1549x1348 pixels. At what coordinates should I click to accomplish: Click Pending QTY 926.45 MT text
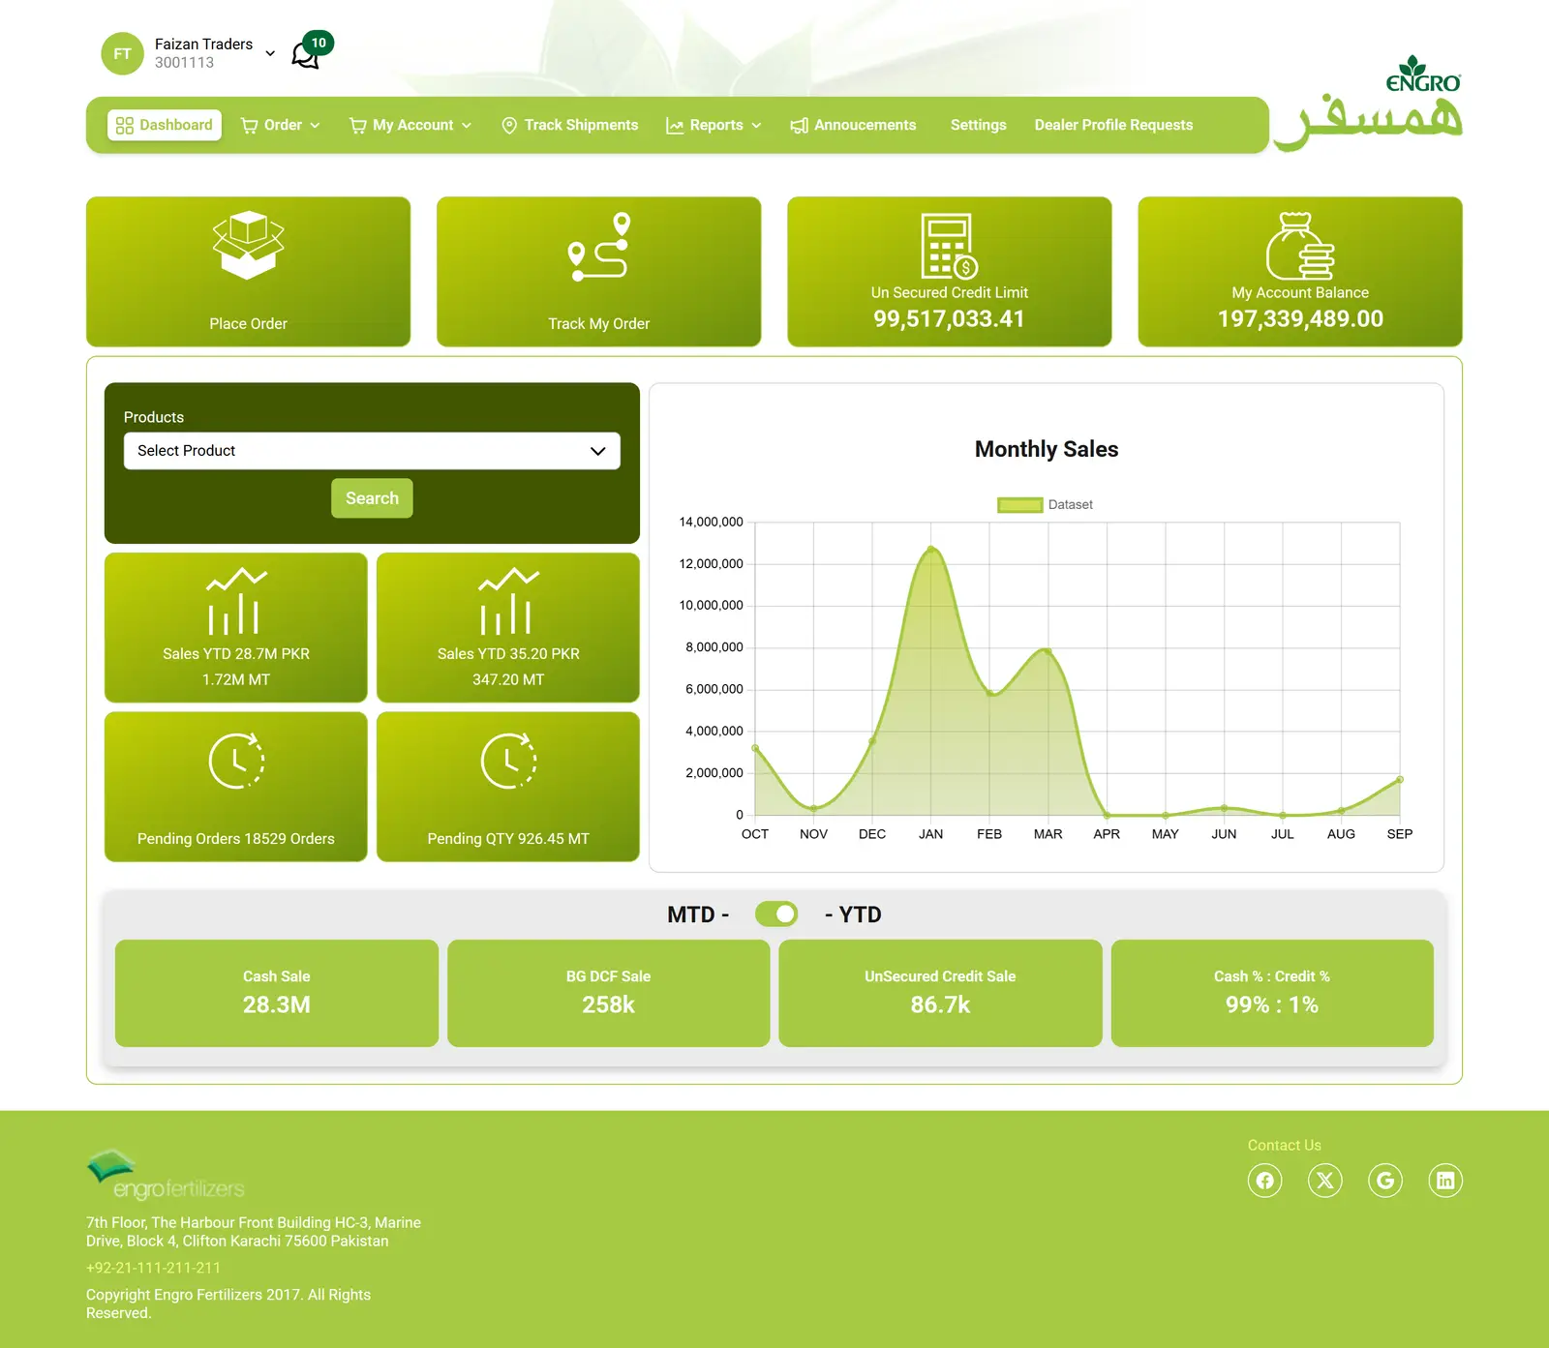pyautogui.click(x=508, y=839)
